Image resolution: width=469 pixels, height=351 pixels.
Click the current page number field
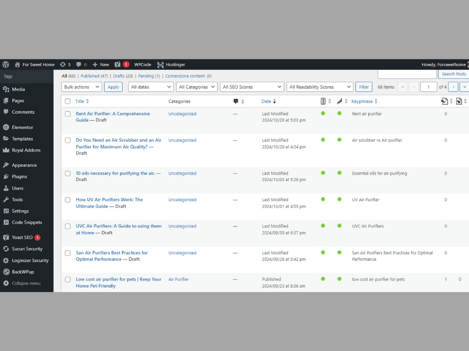tap(428, 87)
